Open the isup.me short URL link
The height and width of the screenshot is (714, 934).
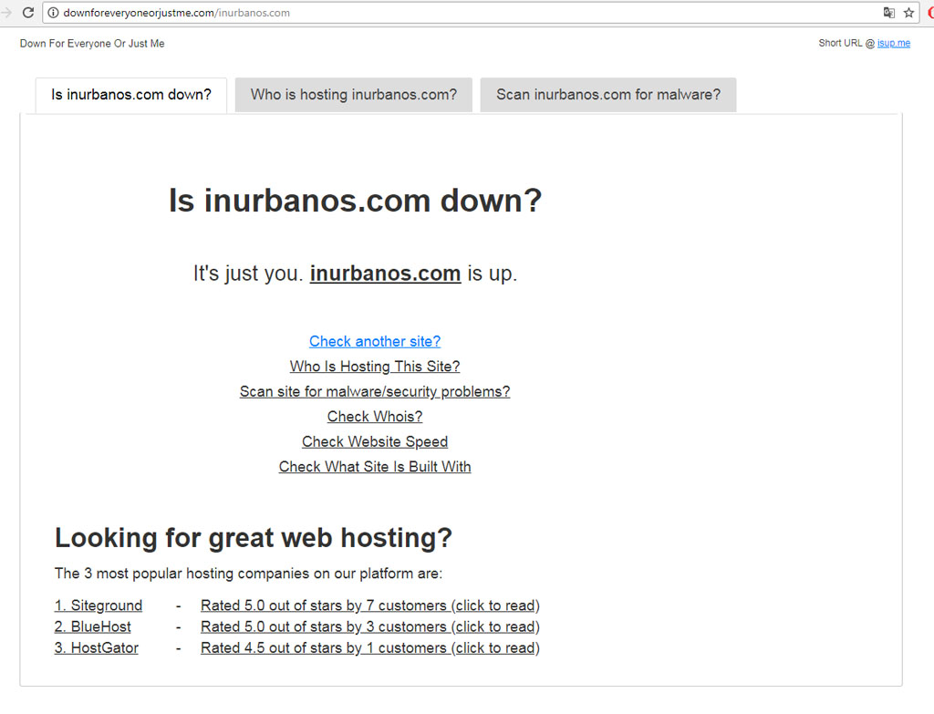[x=893, y=43]
